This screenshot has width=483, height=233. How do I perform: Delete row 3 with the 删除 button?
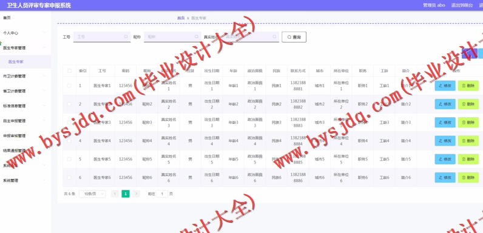click(468, 123)
